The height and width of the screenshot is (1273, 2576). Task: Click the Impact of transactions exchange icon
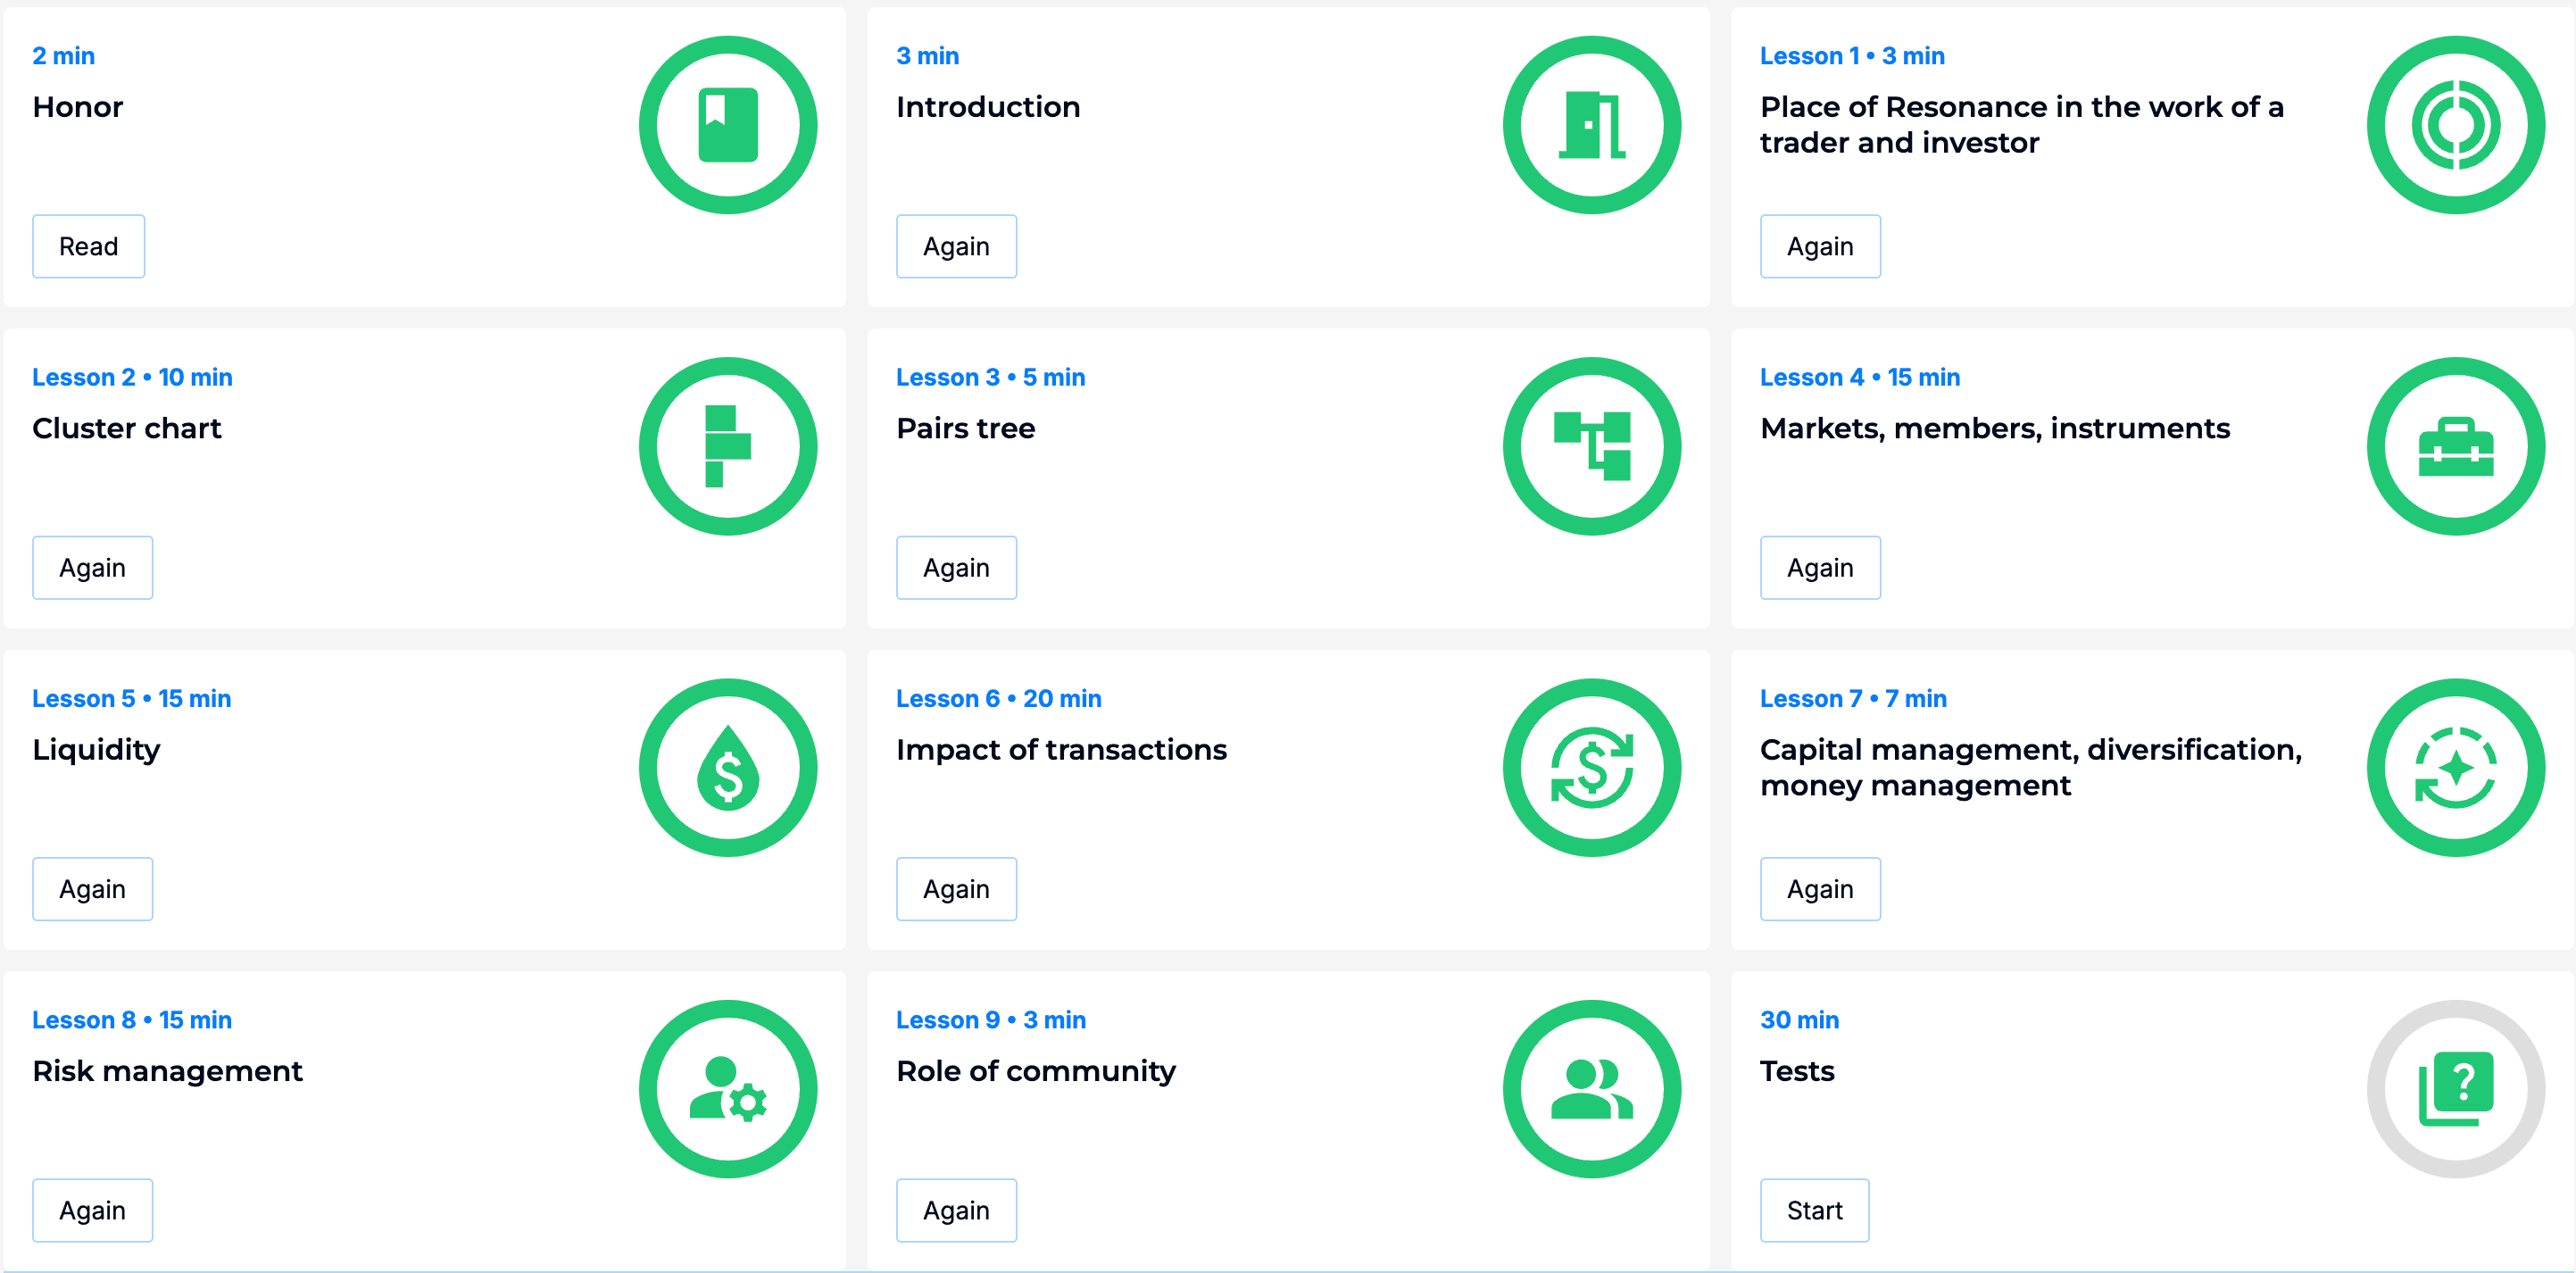1592,767
